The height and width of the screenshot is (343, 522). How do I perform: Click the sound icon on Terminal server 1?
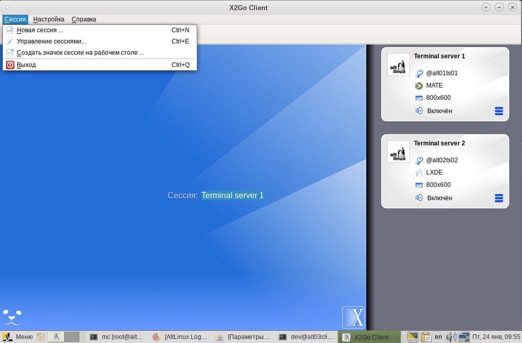pos(419,111)
